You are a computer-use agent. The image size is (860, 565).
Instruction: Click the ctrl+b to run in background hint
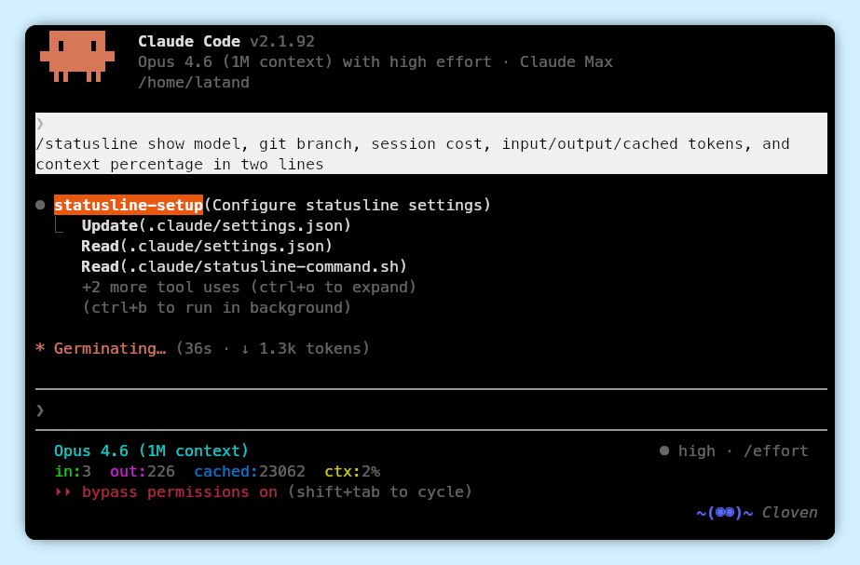(x=216, y=307)
